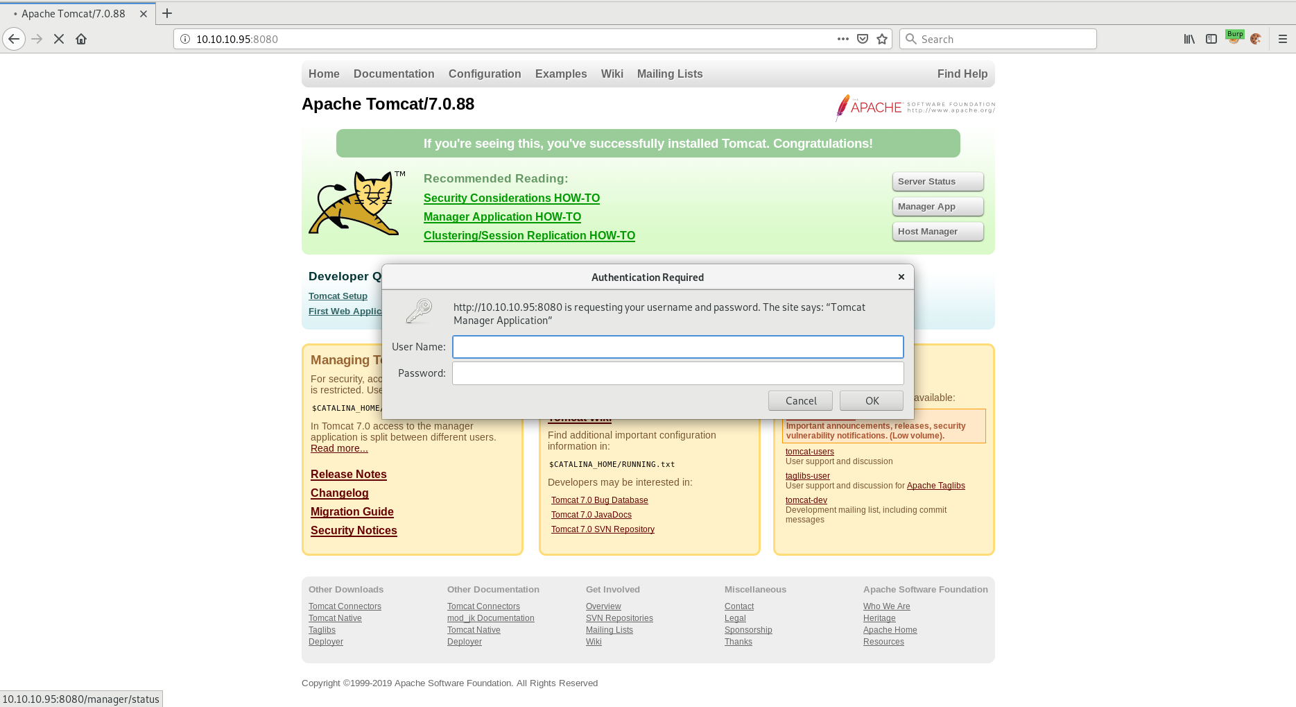Bookmark this page with the star icon

point(882,39)
